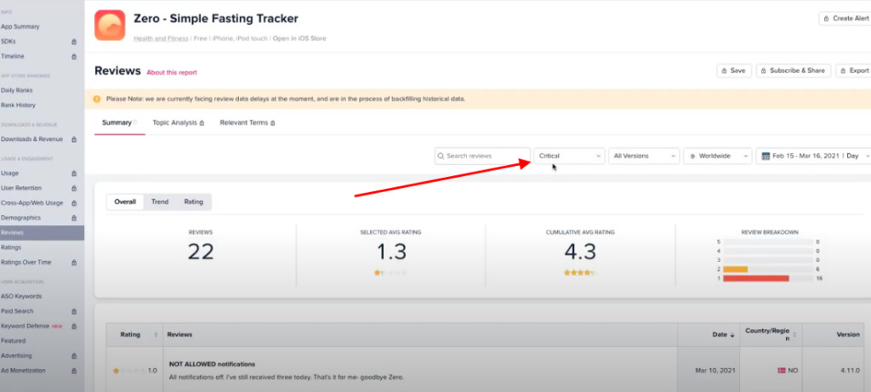The width and height of the screenshot is (871, 392).
Task: Open the Worldwide country dropdown
Action: click(718, 156)
